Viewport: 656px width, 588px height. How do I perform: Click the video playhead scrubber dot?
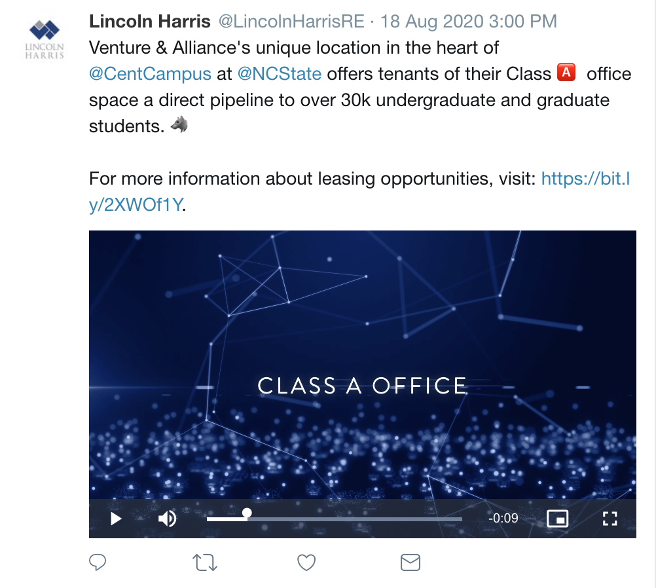[247, 513]
